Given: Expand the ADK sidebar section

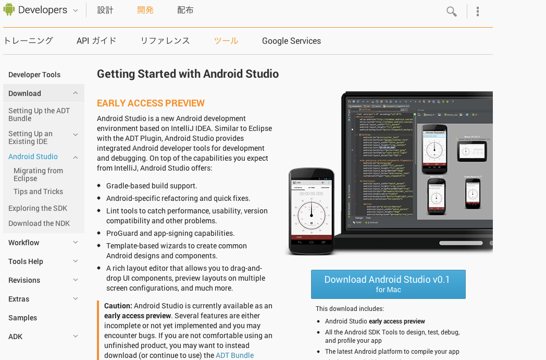Looking at the screenshot, I should [x=76, y=337].
